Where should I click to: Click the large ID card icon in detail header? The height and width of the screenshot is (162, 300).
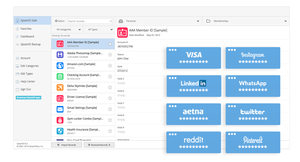tap(122, 33)
